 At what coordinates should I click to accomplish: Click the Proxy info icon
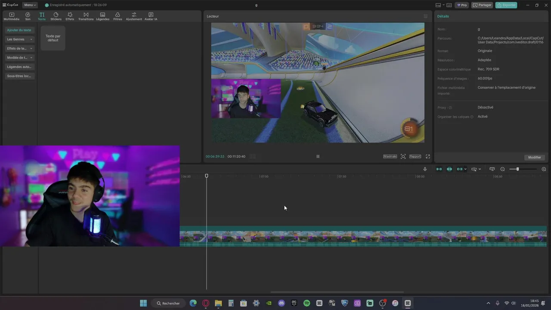(450, 108)
